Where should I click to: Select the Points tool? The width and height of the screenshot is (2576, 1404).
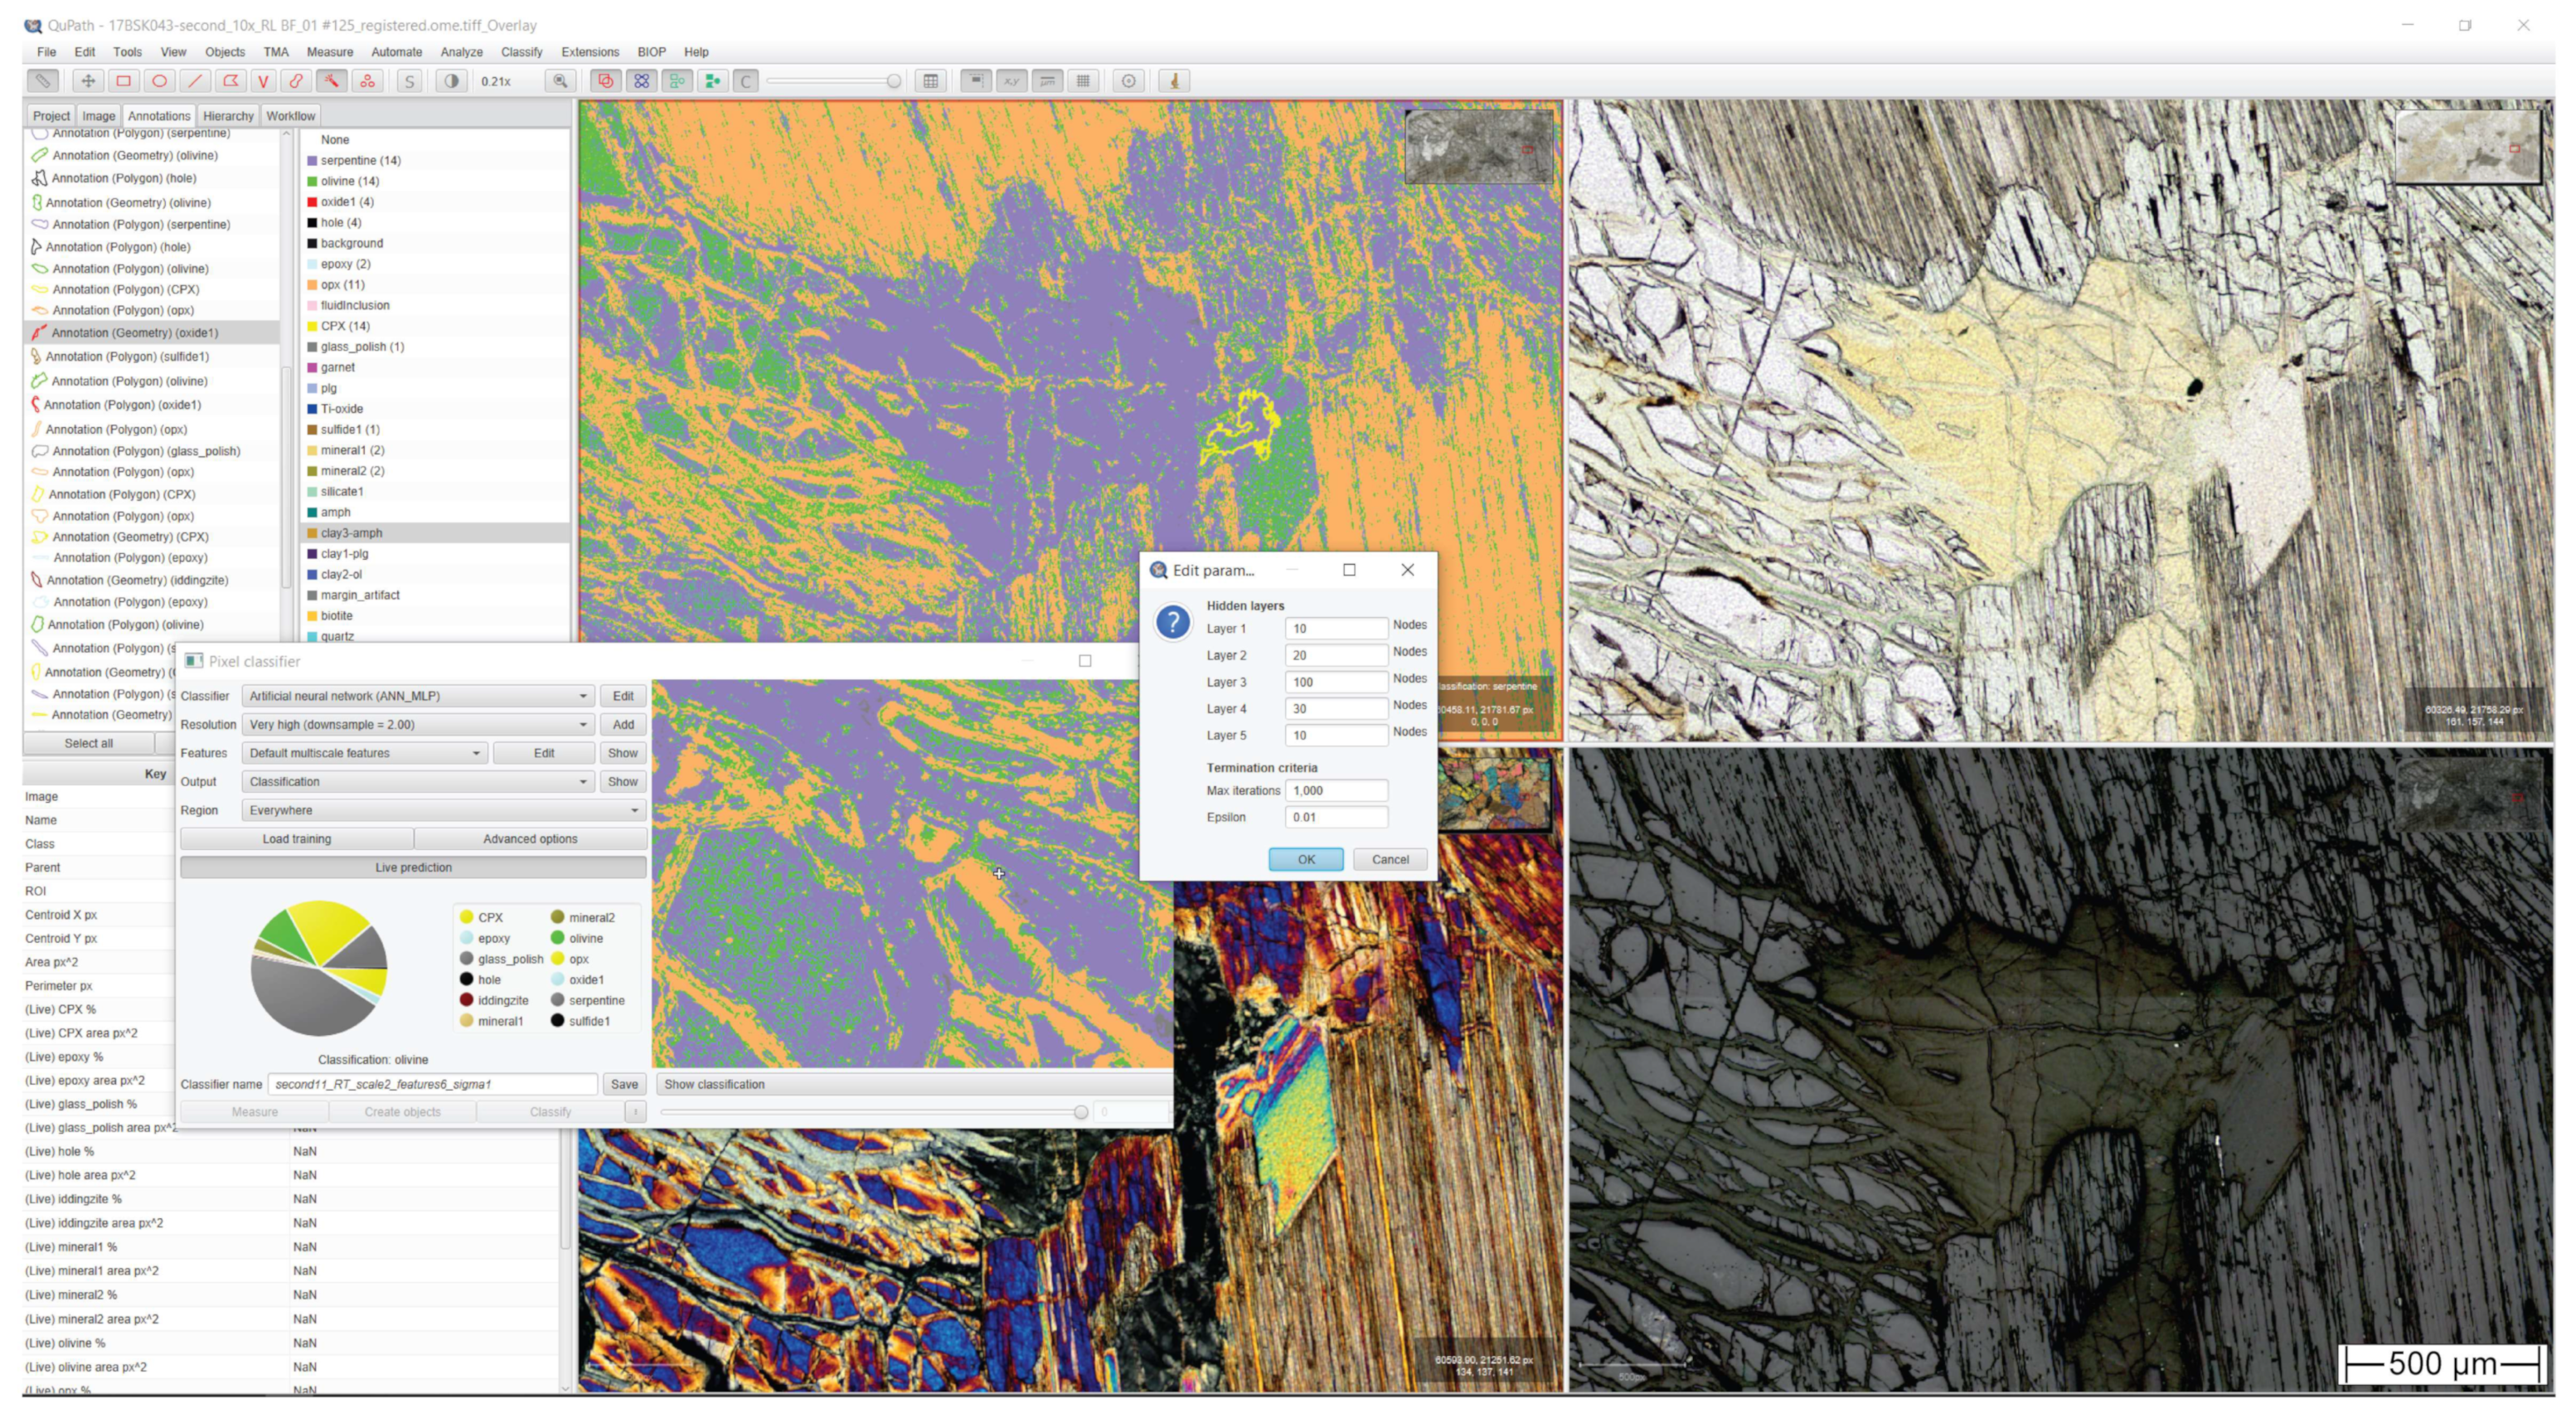tap(368, 81)
